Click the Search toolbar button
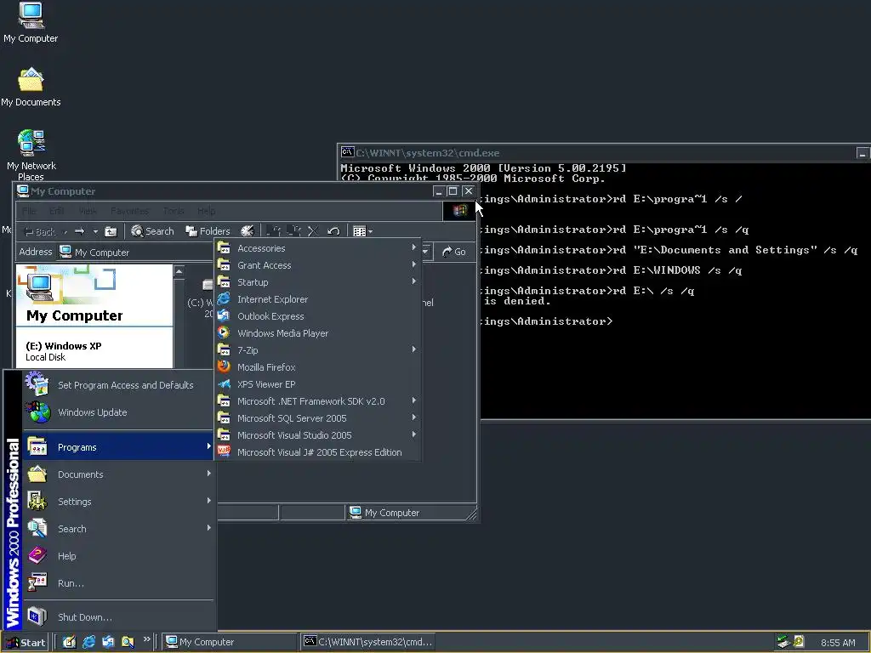Screen dimensions: 871x653 152,231
